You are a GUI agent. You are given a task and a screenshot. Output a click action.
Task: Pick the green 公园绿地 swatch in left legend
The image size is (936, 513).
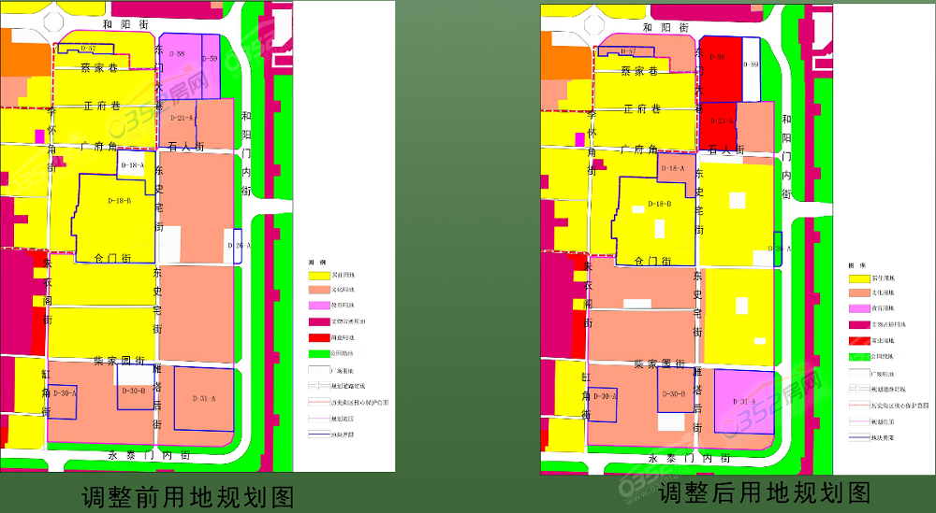[320, 354]
